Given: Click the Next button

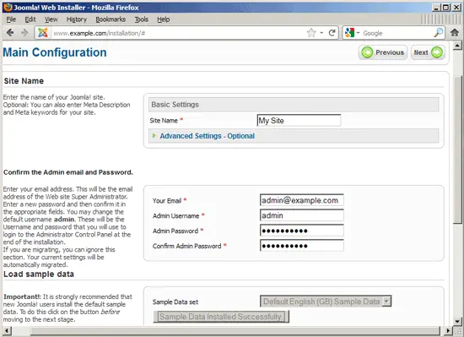Looking at the screenshot, I should tap(428, 52).
